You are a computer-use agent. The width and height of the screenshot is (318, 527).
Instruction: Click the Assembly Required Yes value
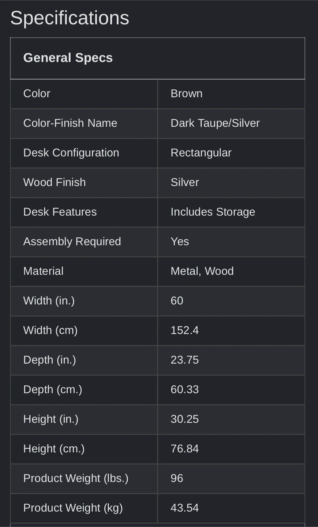click(180, 242)
